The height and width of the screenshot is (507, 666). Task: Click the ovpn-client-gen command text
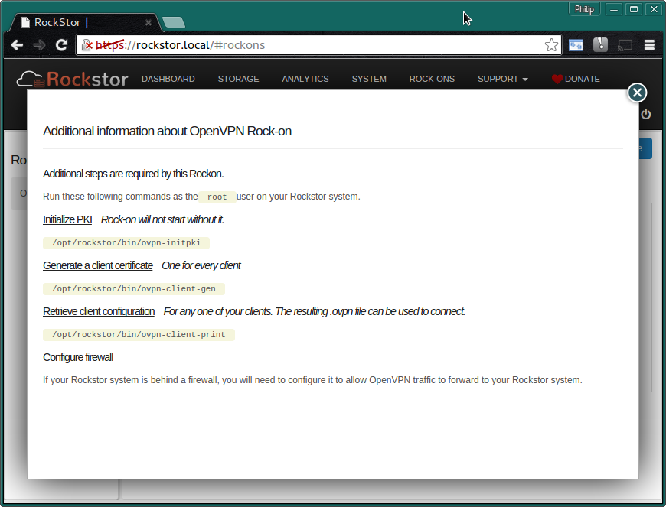coord(134,288)
